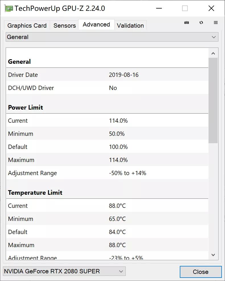Click the GPU-Z icon in the title bar
The height and width of the screenshot is (281, 225).
[x=9, y=8]
